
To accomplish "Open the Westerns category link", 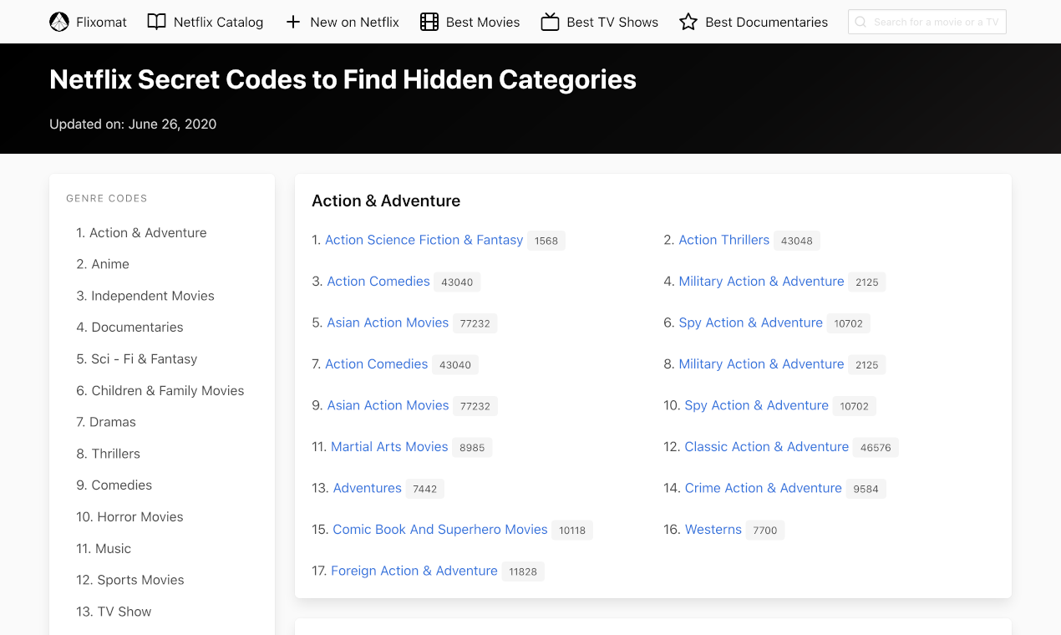I will 713,529.
